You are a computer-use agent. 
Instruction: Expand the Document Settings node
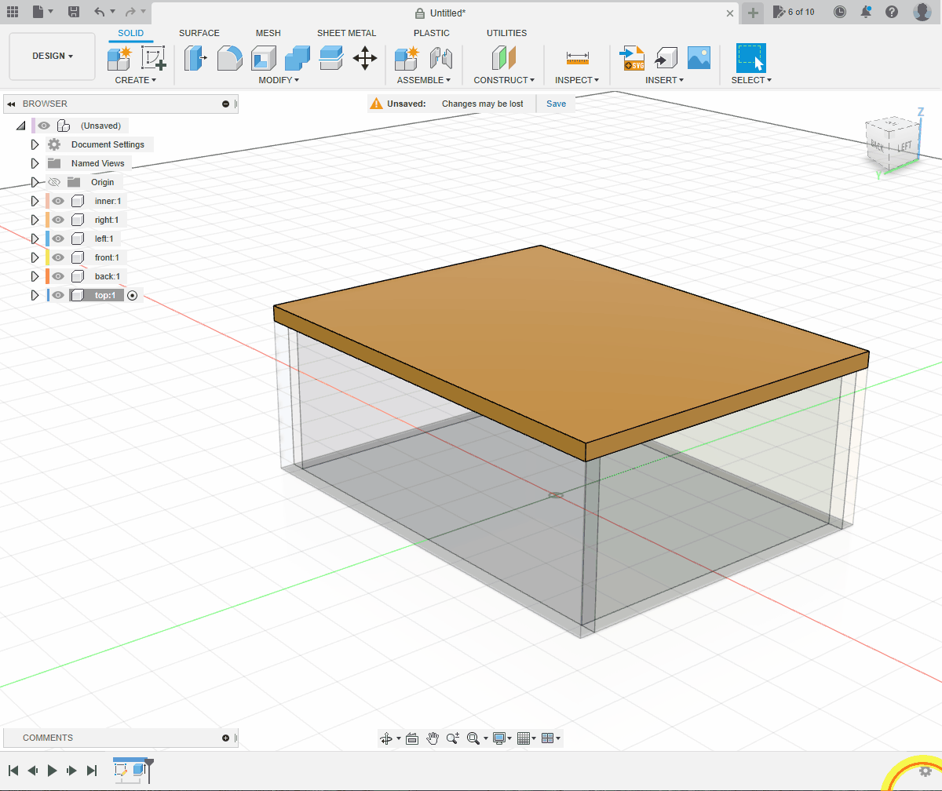35,144
